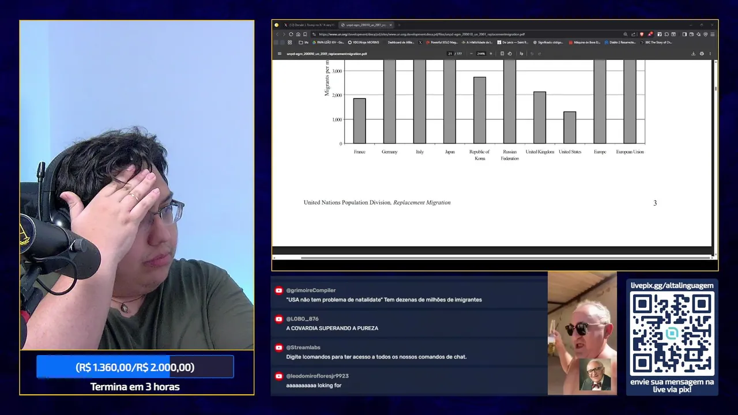
Task: Click the Y extension icon in toolbar
Action: [x=660, y=34]
